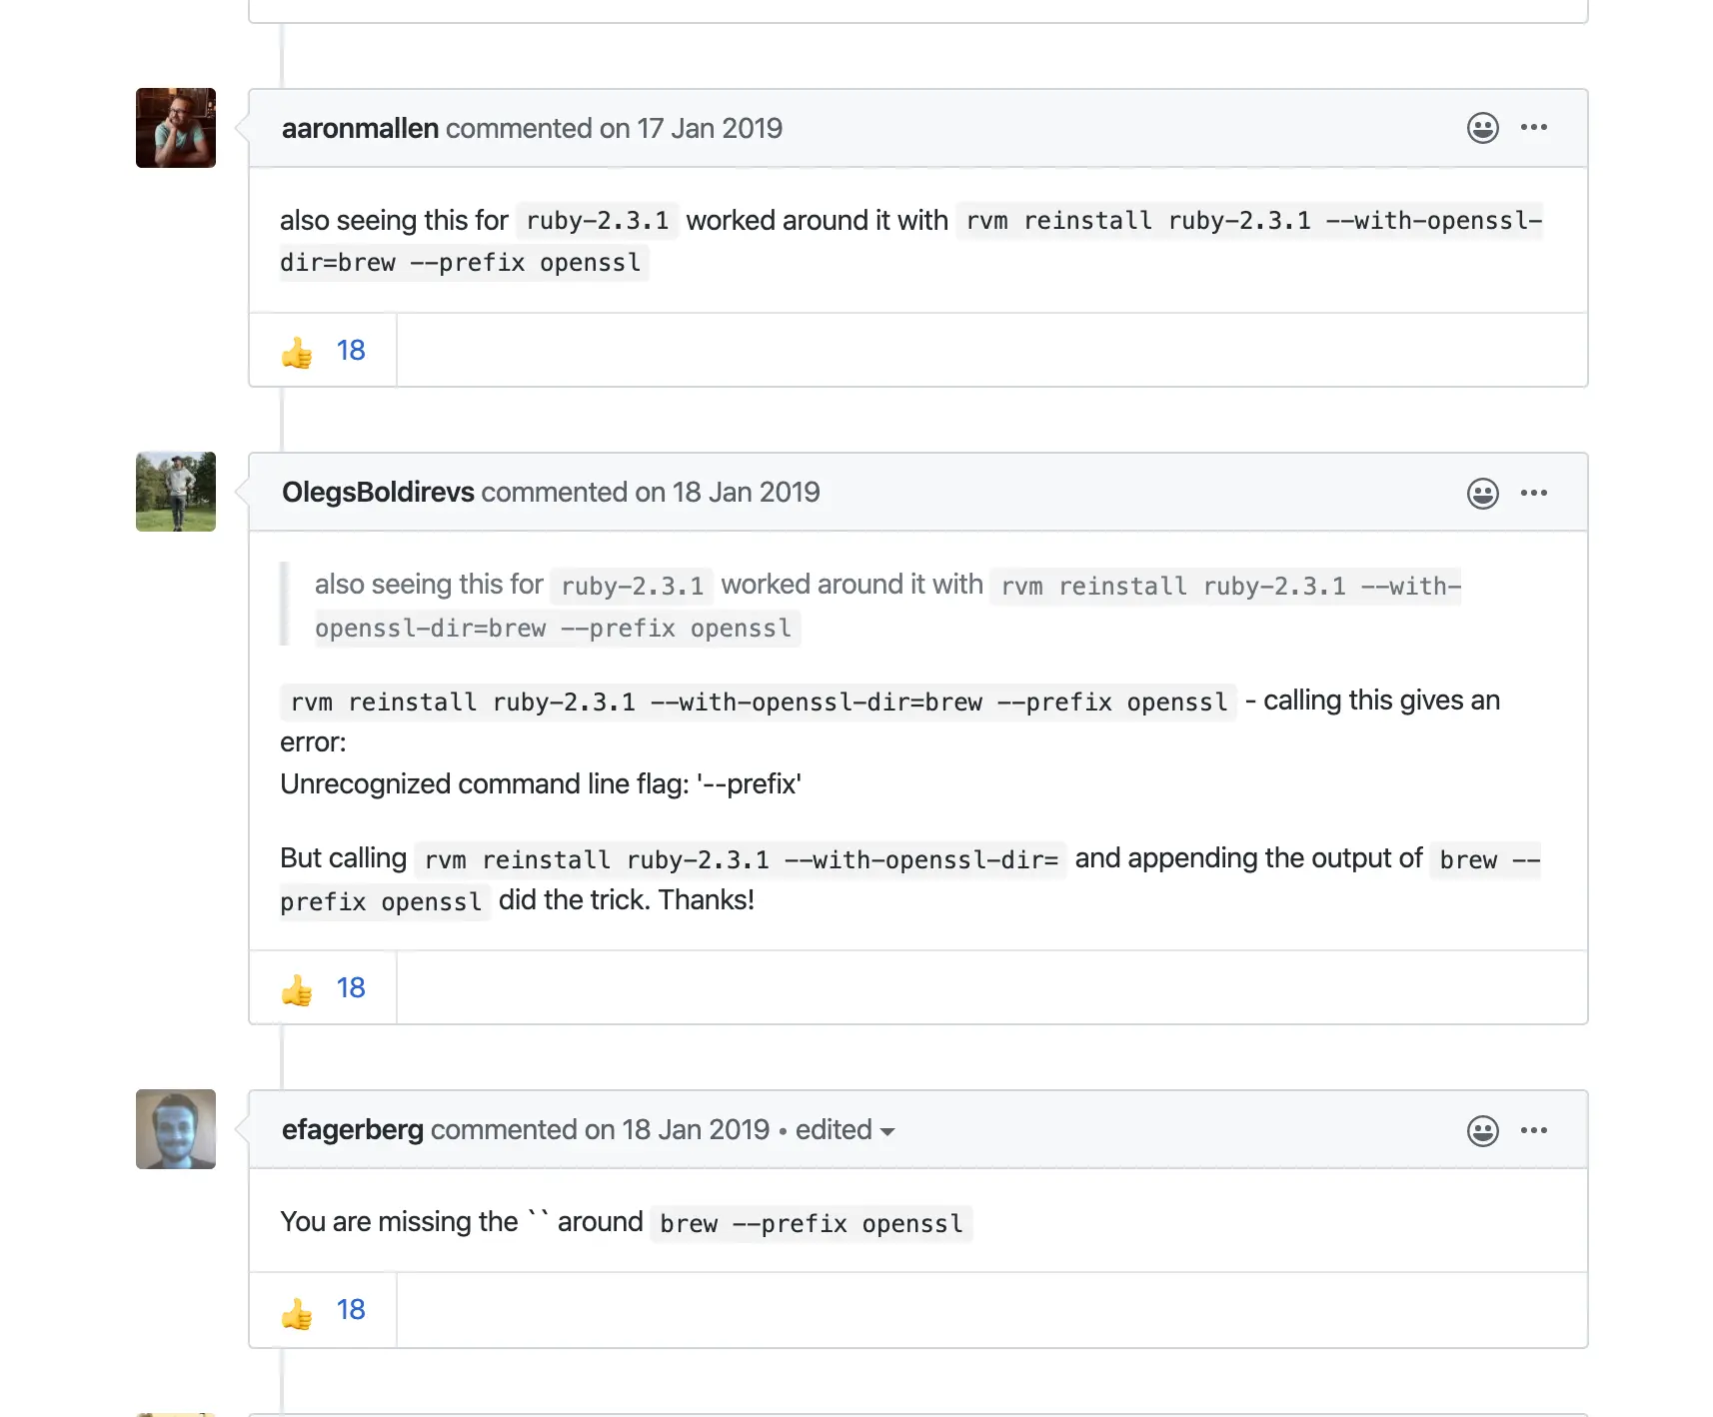Open options menu on aaronmallen's comment
Image resolution: width=1713 pixels, height=1417 pixels.
tap(1534, 128)
